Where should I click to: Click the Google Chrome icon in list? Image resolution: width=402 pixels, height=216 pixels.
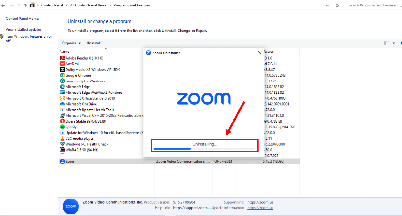[x=62, y=75]
